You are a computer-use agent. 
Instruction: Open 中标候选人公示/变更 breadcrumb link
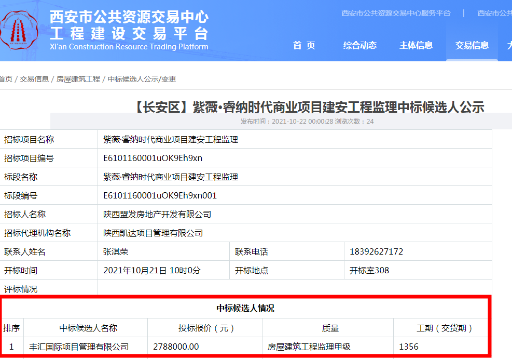click(142, 79)
